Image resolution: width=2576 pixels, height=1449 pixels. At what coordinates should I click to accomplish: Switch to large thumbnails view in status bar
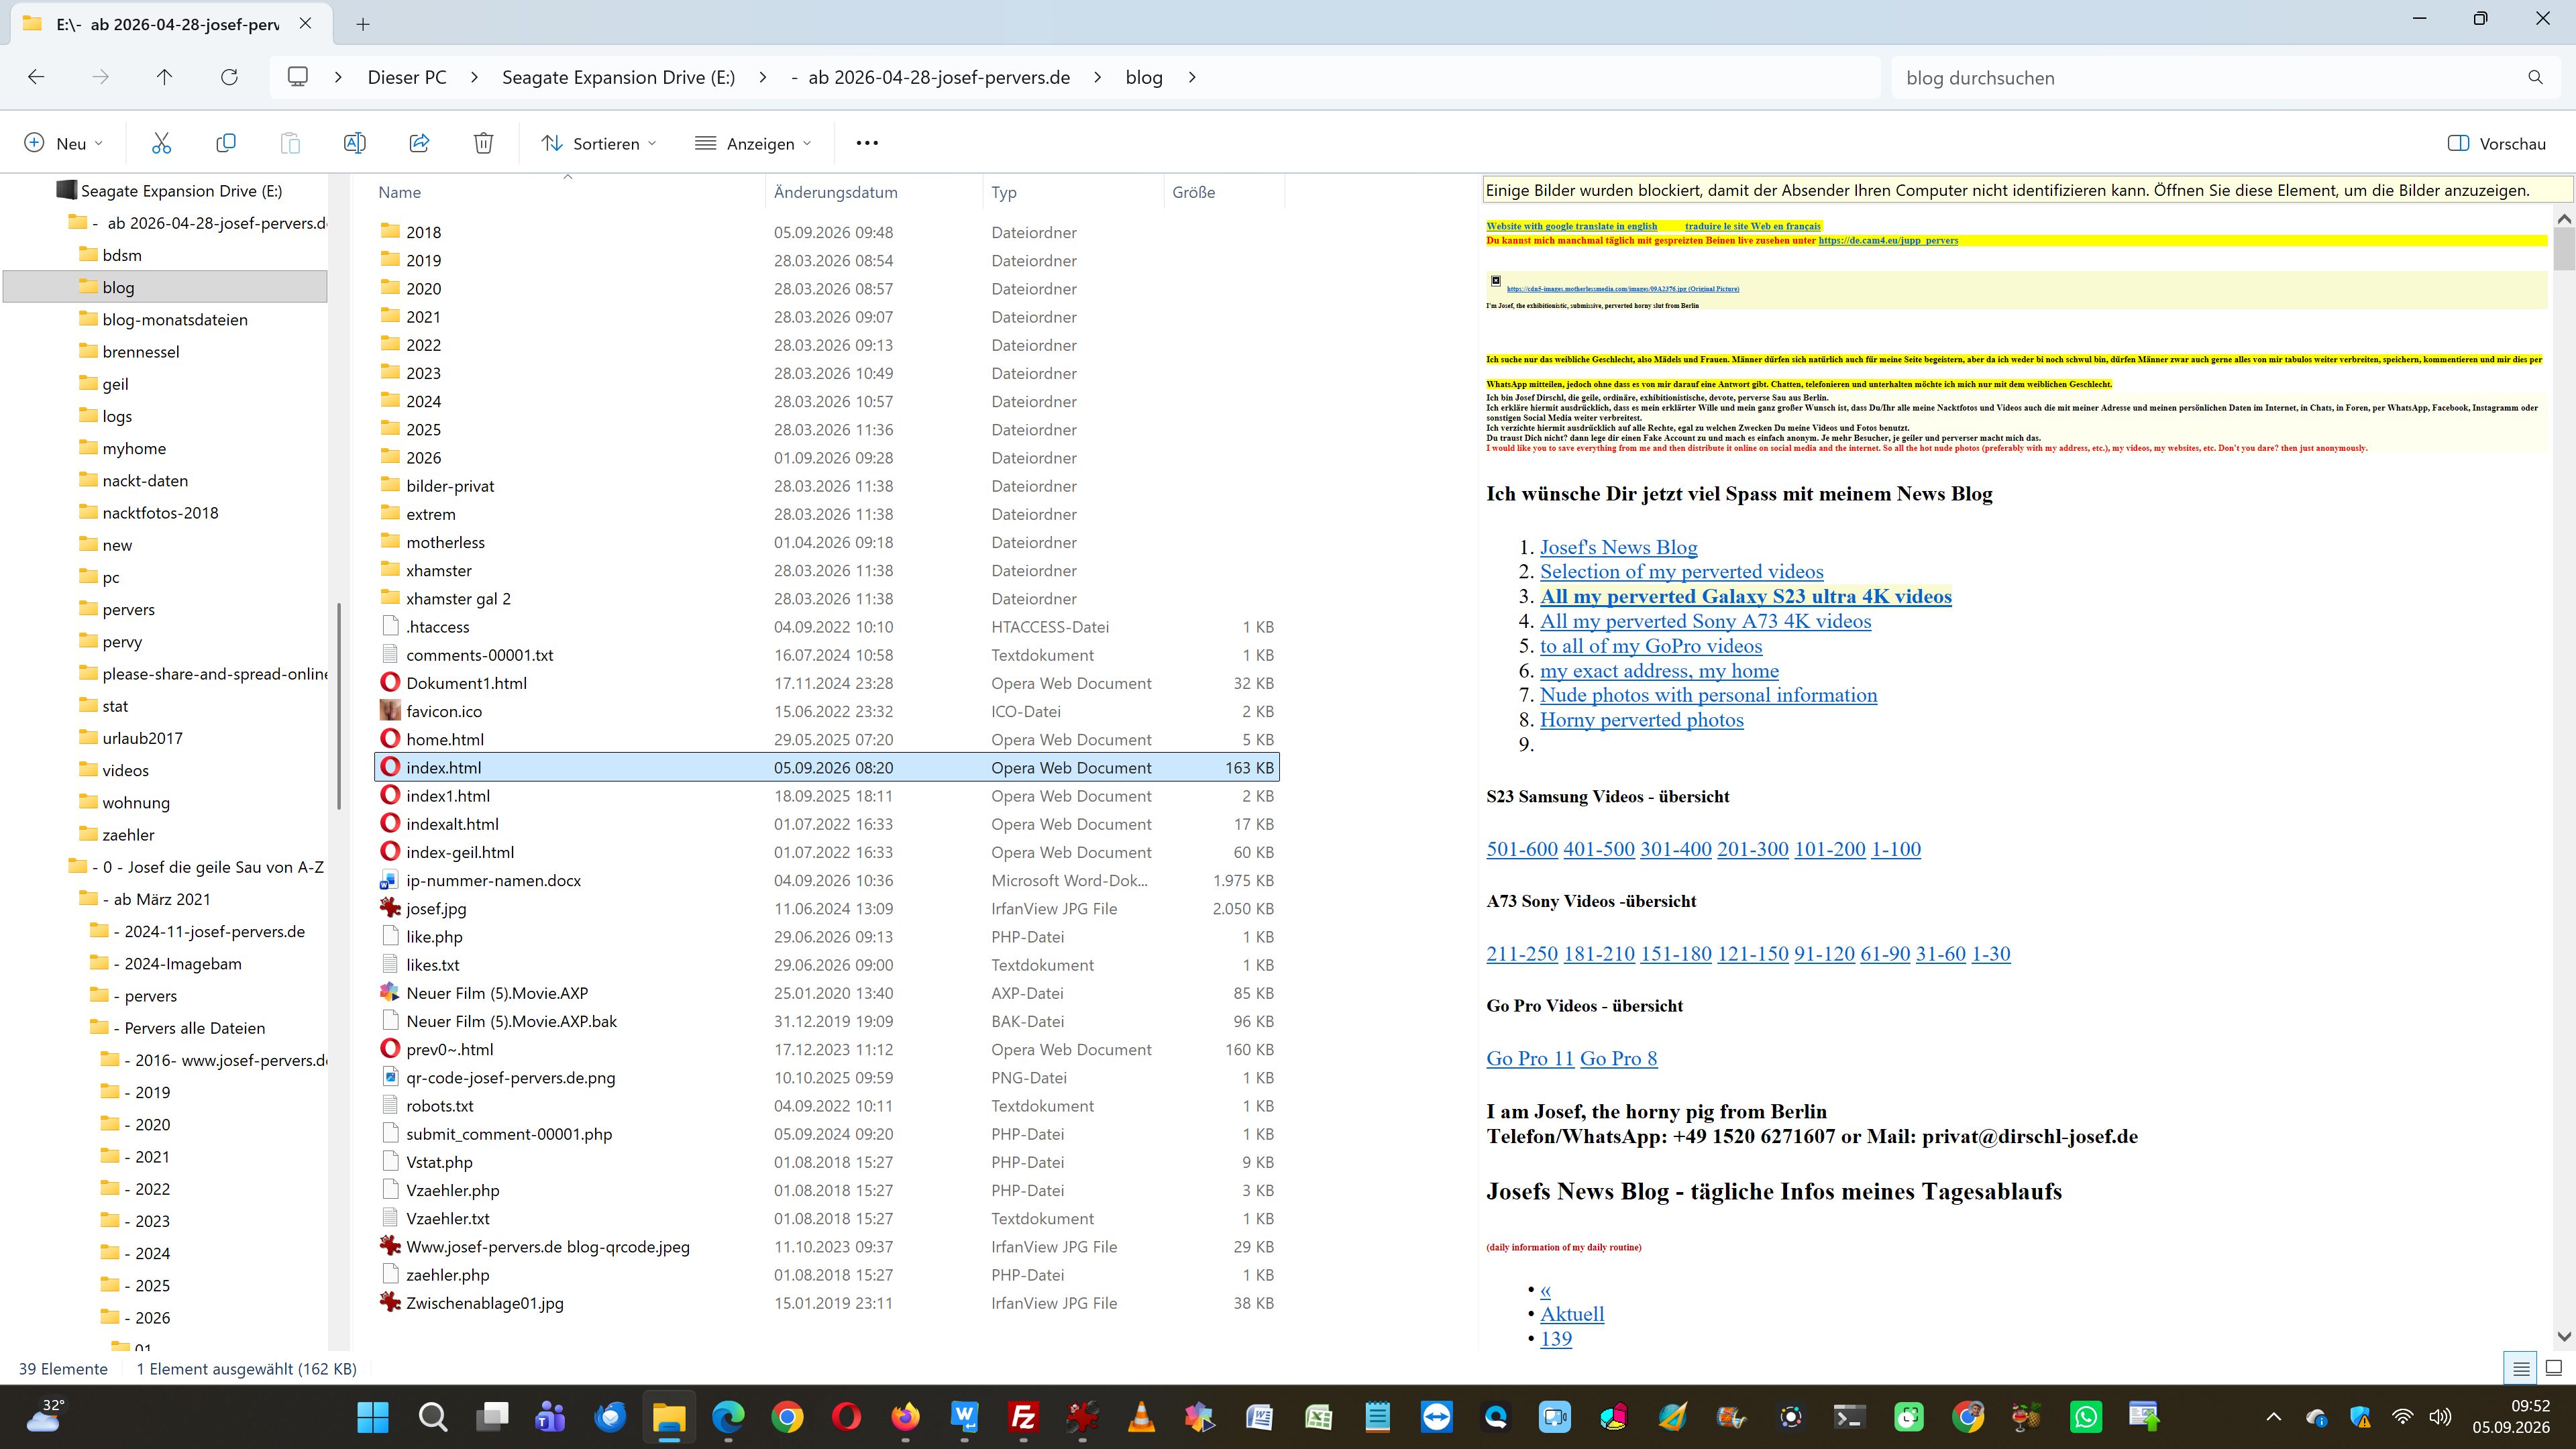[2553, 1368]
